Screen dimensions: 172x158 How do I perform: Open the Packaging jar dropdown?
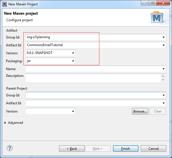pyautogui.click(x=73, y=61)
